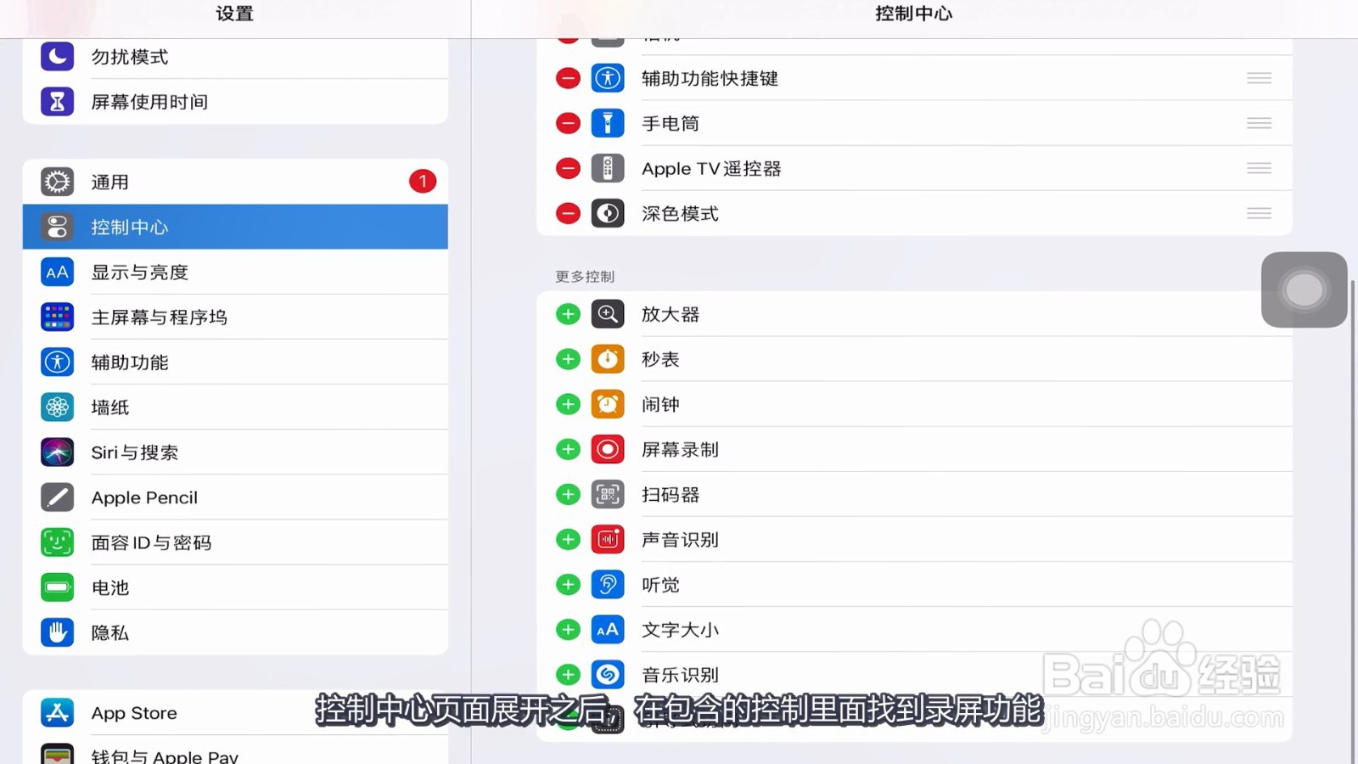Viewport: 1358px width, 764px height.
Task: Click the Alarm (闹钟) control icon
Action: (608, 404)
